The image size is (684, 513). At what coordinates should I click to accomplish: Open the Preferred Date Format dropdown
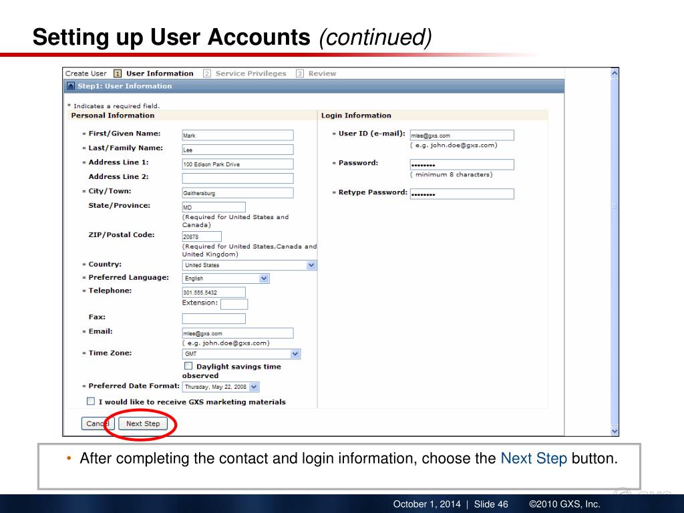tap(220, 387)
